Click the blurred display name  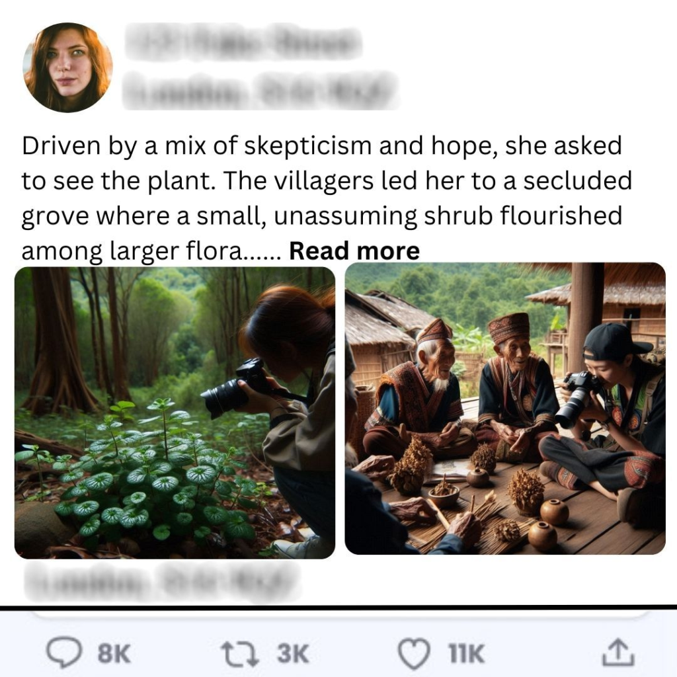[x=243, y=43]
